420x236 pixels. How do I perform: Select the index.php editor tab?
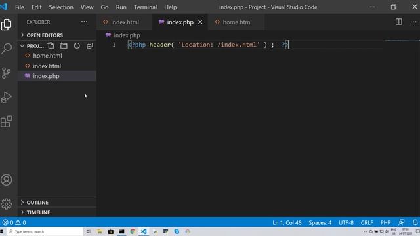(180, 22)
